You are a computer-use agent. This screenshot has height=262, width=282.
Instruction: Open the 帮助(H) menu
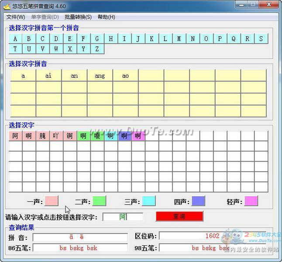(106, 17)
